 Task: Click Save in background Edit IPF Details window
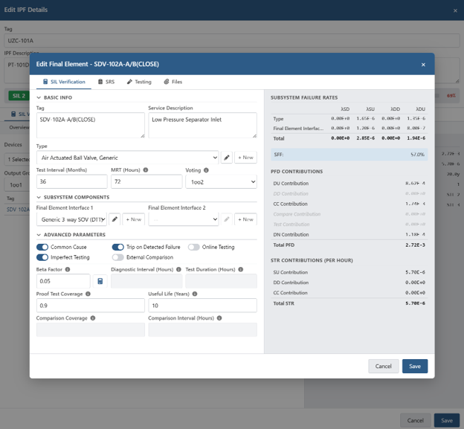pos(447,420)
